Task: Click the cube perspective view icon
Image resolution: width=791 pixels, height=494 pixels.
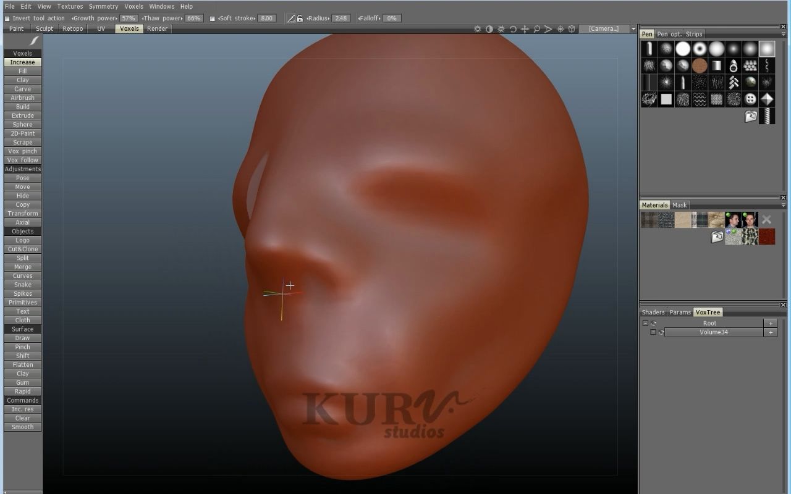Action: [x=572, y=29]
